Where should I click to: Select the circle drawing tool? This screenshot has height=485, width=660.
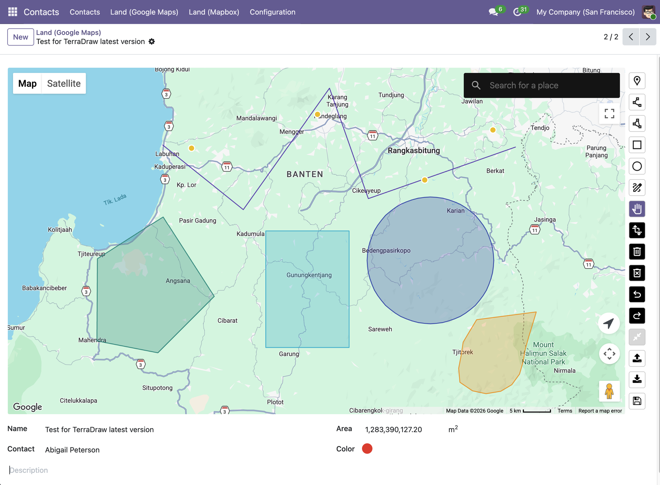pyautogui.click(x=637, y=166)
